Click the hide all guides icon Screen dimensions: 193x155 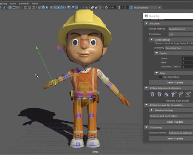coord(181,94)
